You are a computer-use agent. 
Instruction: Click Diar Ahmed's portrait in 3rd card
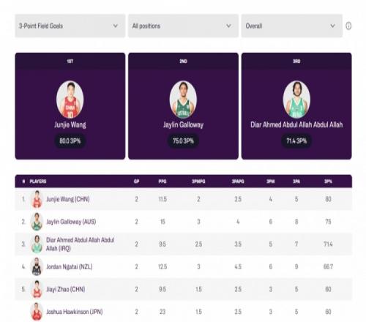point(296,100)
